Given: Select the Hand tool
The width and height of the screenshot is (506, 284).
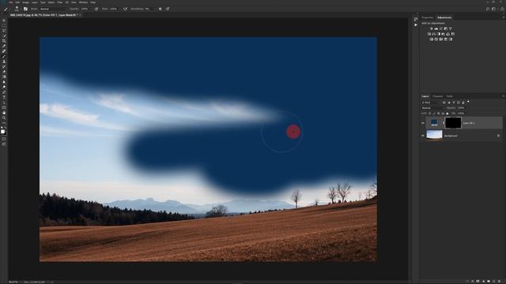Looking at the screenshot, I should click(4, 113).
